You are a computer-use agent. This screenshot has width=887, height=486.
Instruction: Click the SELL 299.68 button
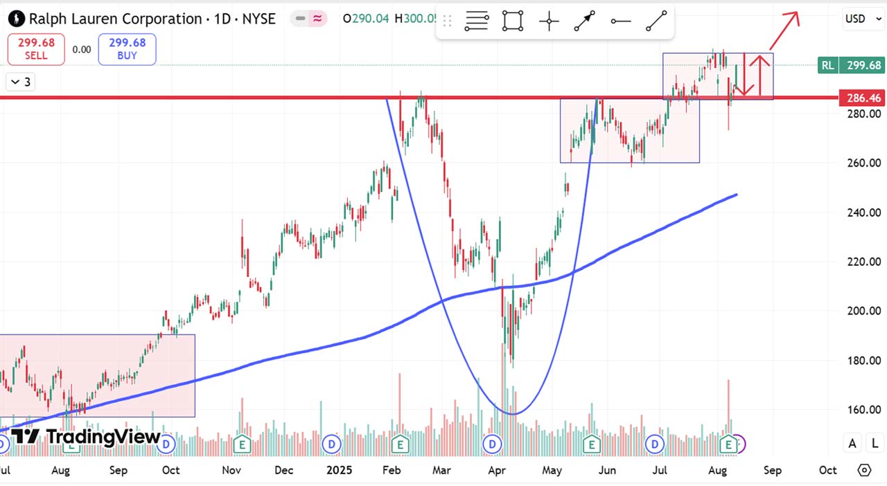(x=36, y=49)
